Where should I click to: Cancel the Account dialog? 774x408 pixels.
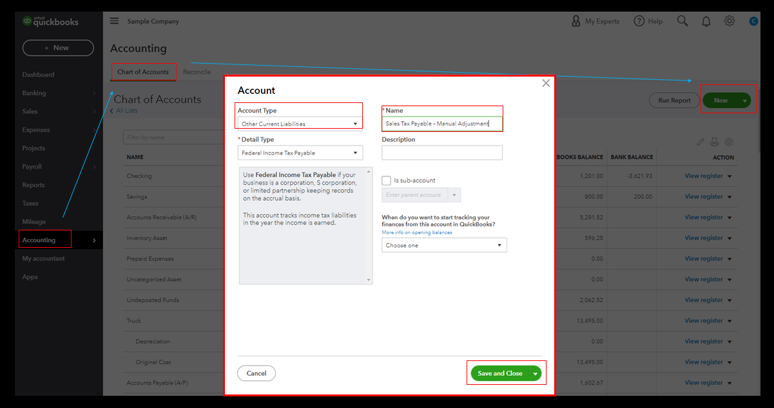(x=256, y=373)
